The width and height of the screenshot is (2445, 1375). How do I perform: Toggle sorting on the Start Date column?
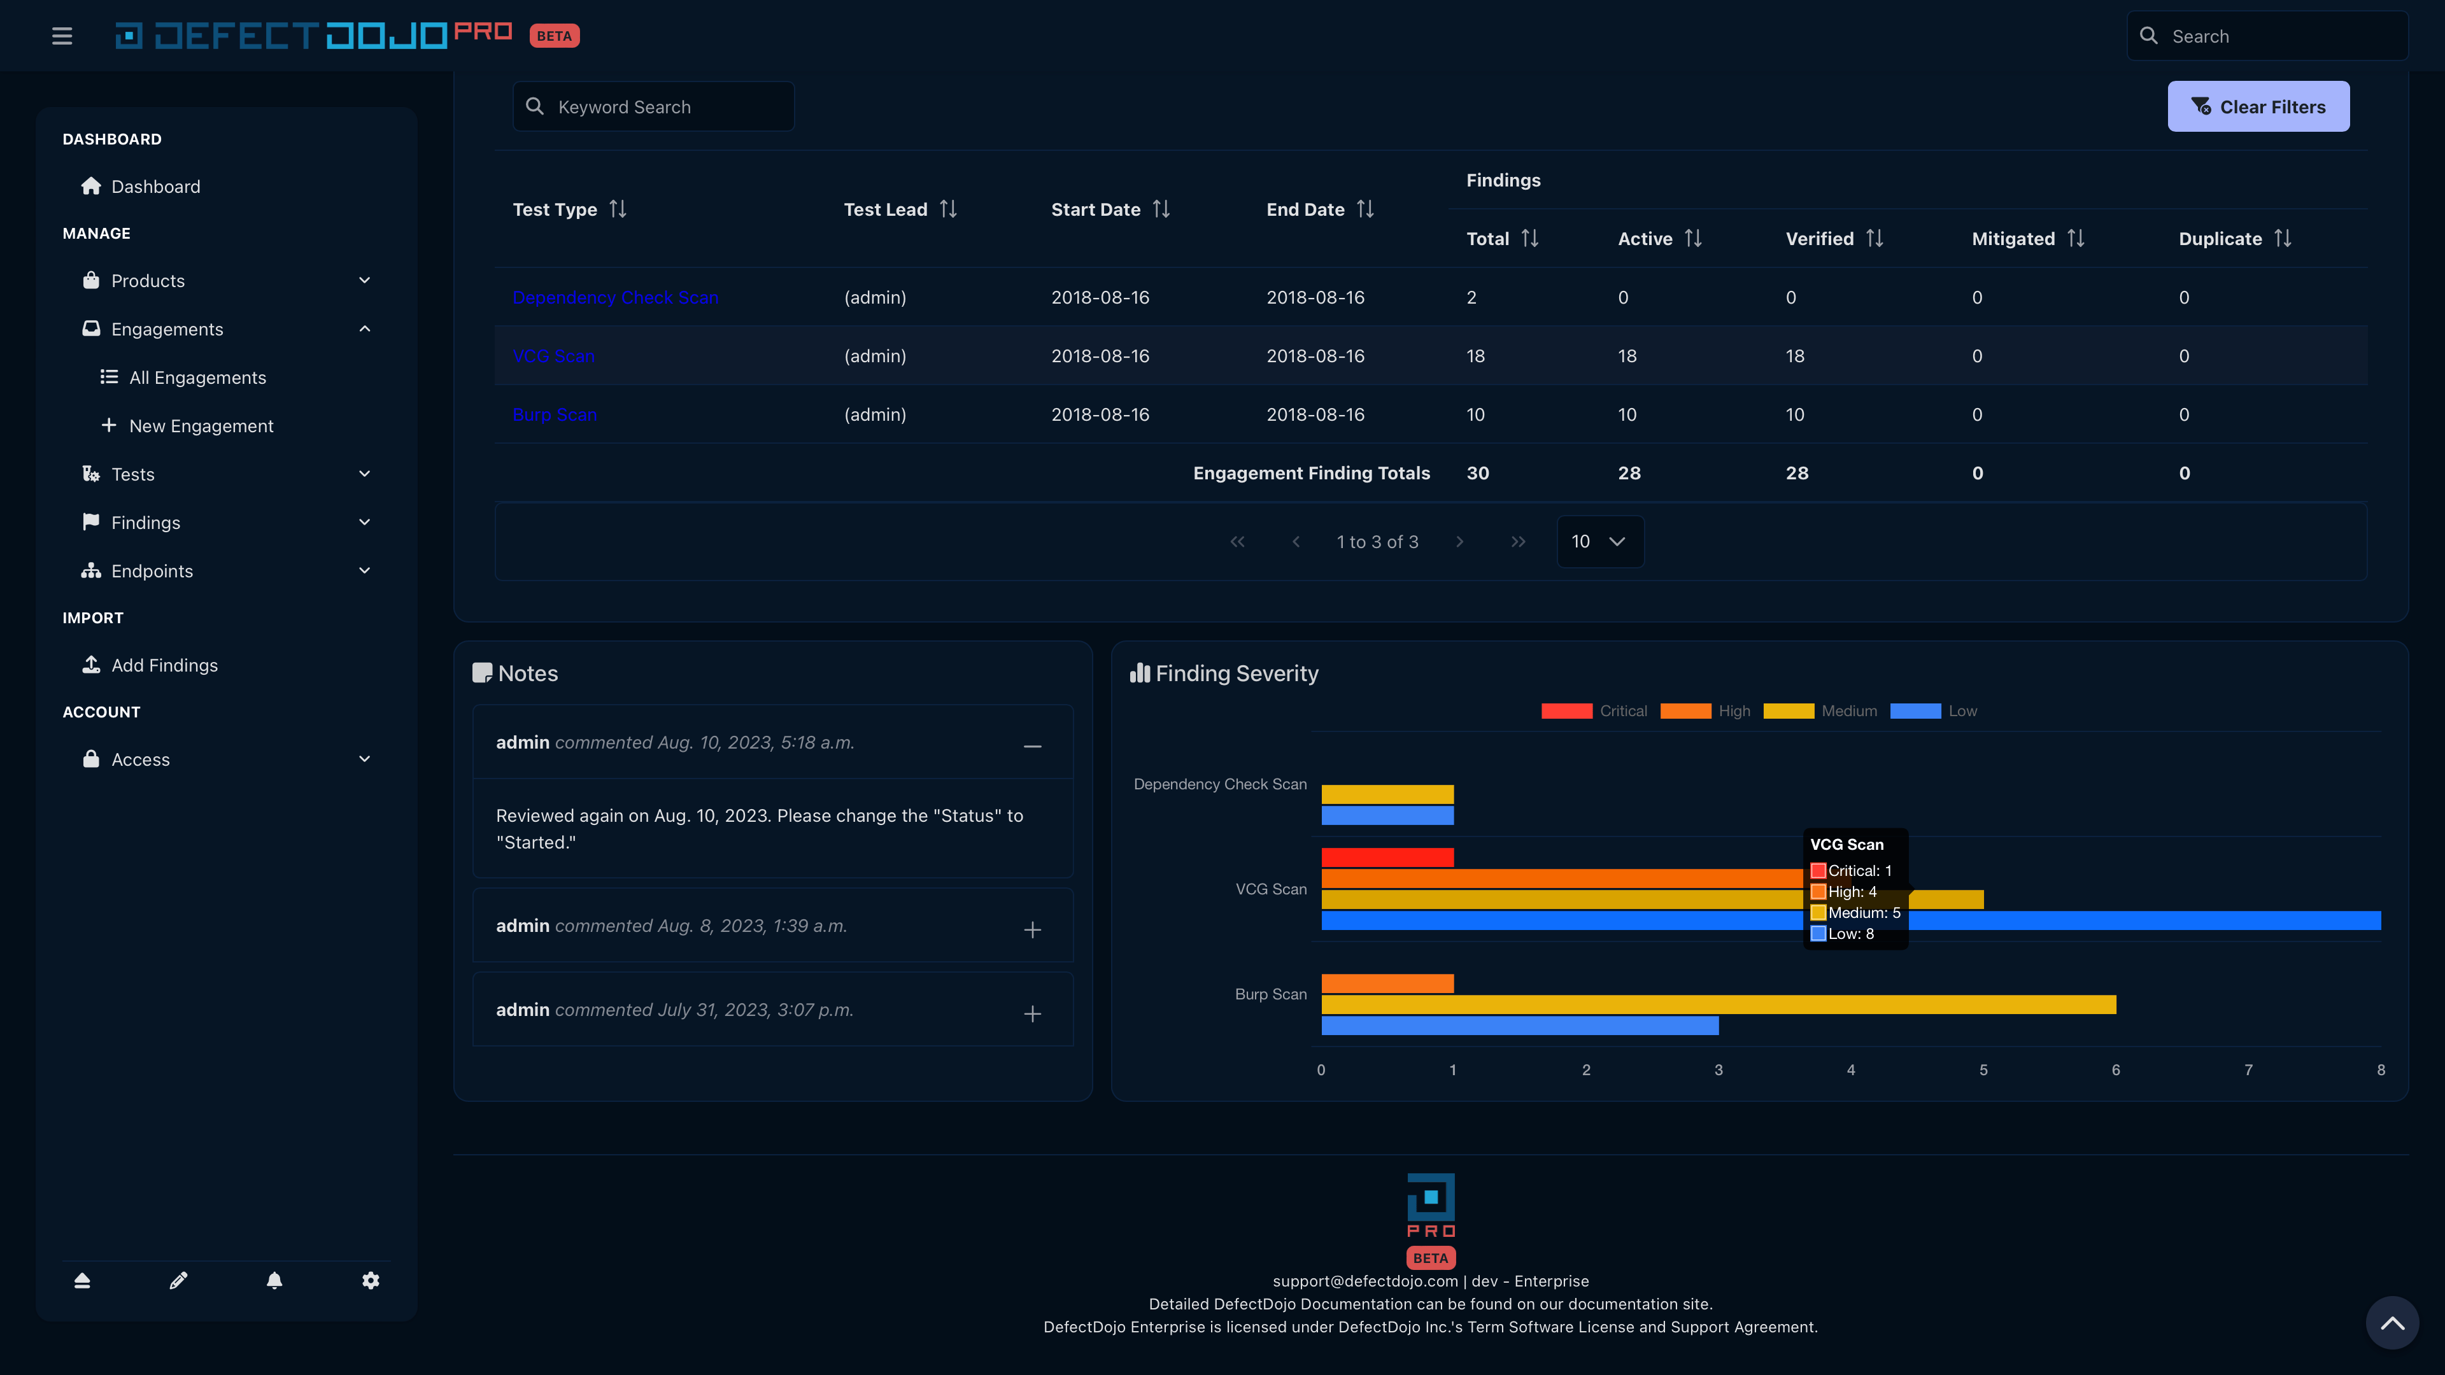click(1162, 209)
